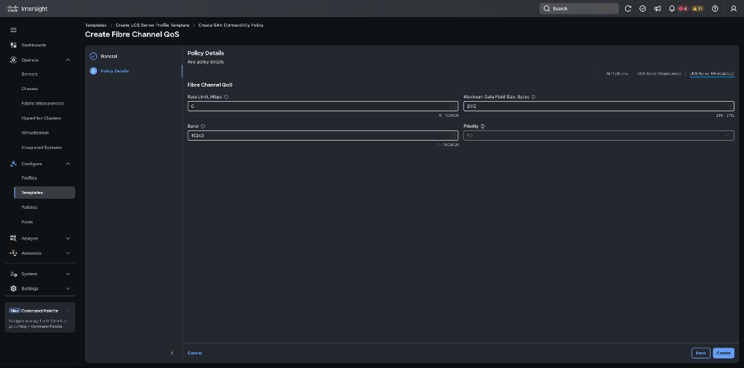Click the Burst input field

[322, 136]
